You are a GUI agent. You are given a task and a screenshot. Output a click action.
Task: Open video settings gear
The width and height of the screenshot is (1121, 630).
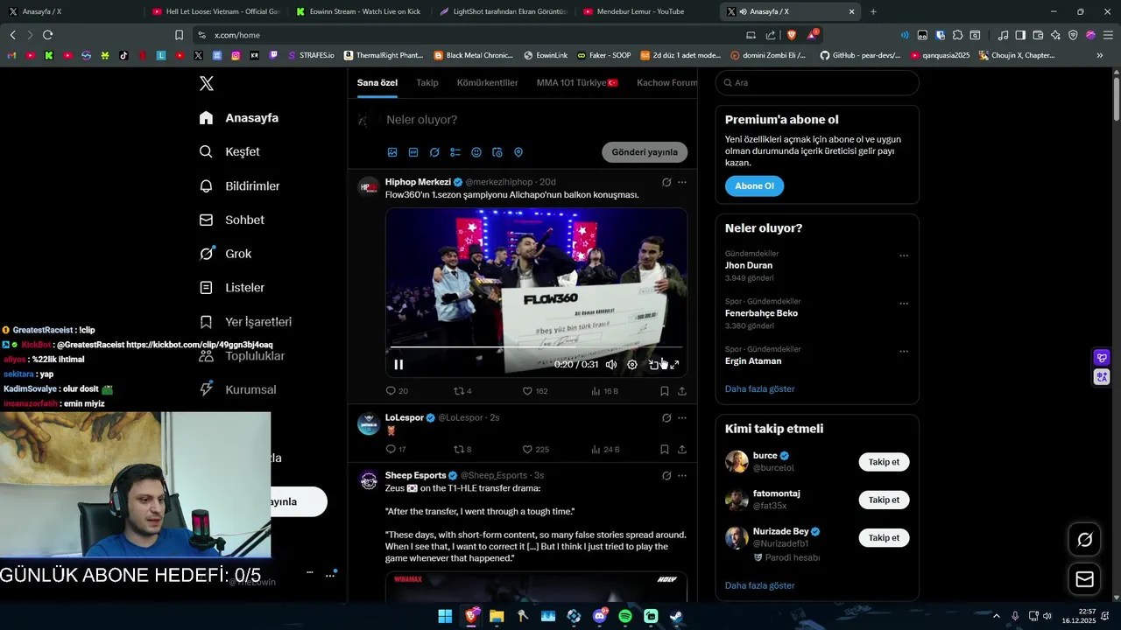[632, 365]
